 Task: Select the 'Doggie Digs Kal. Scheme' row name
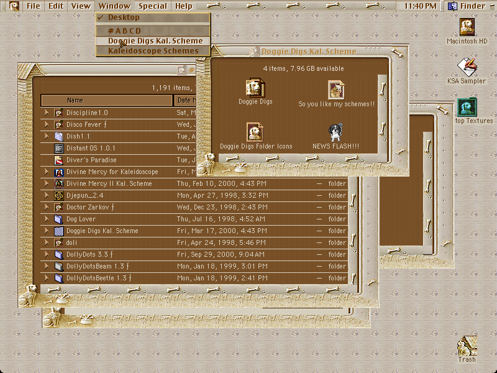103,231
